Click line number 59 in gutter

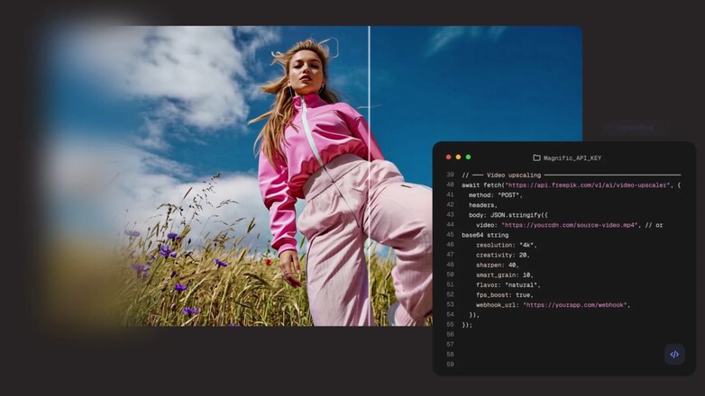click(x=450, y=364)
